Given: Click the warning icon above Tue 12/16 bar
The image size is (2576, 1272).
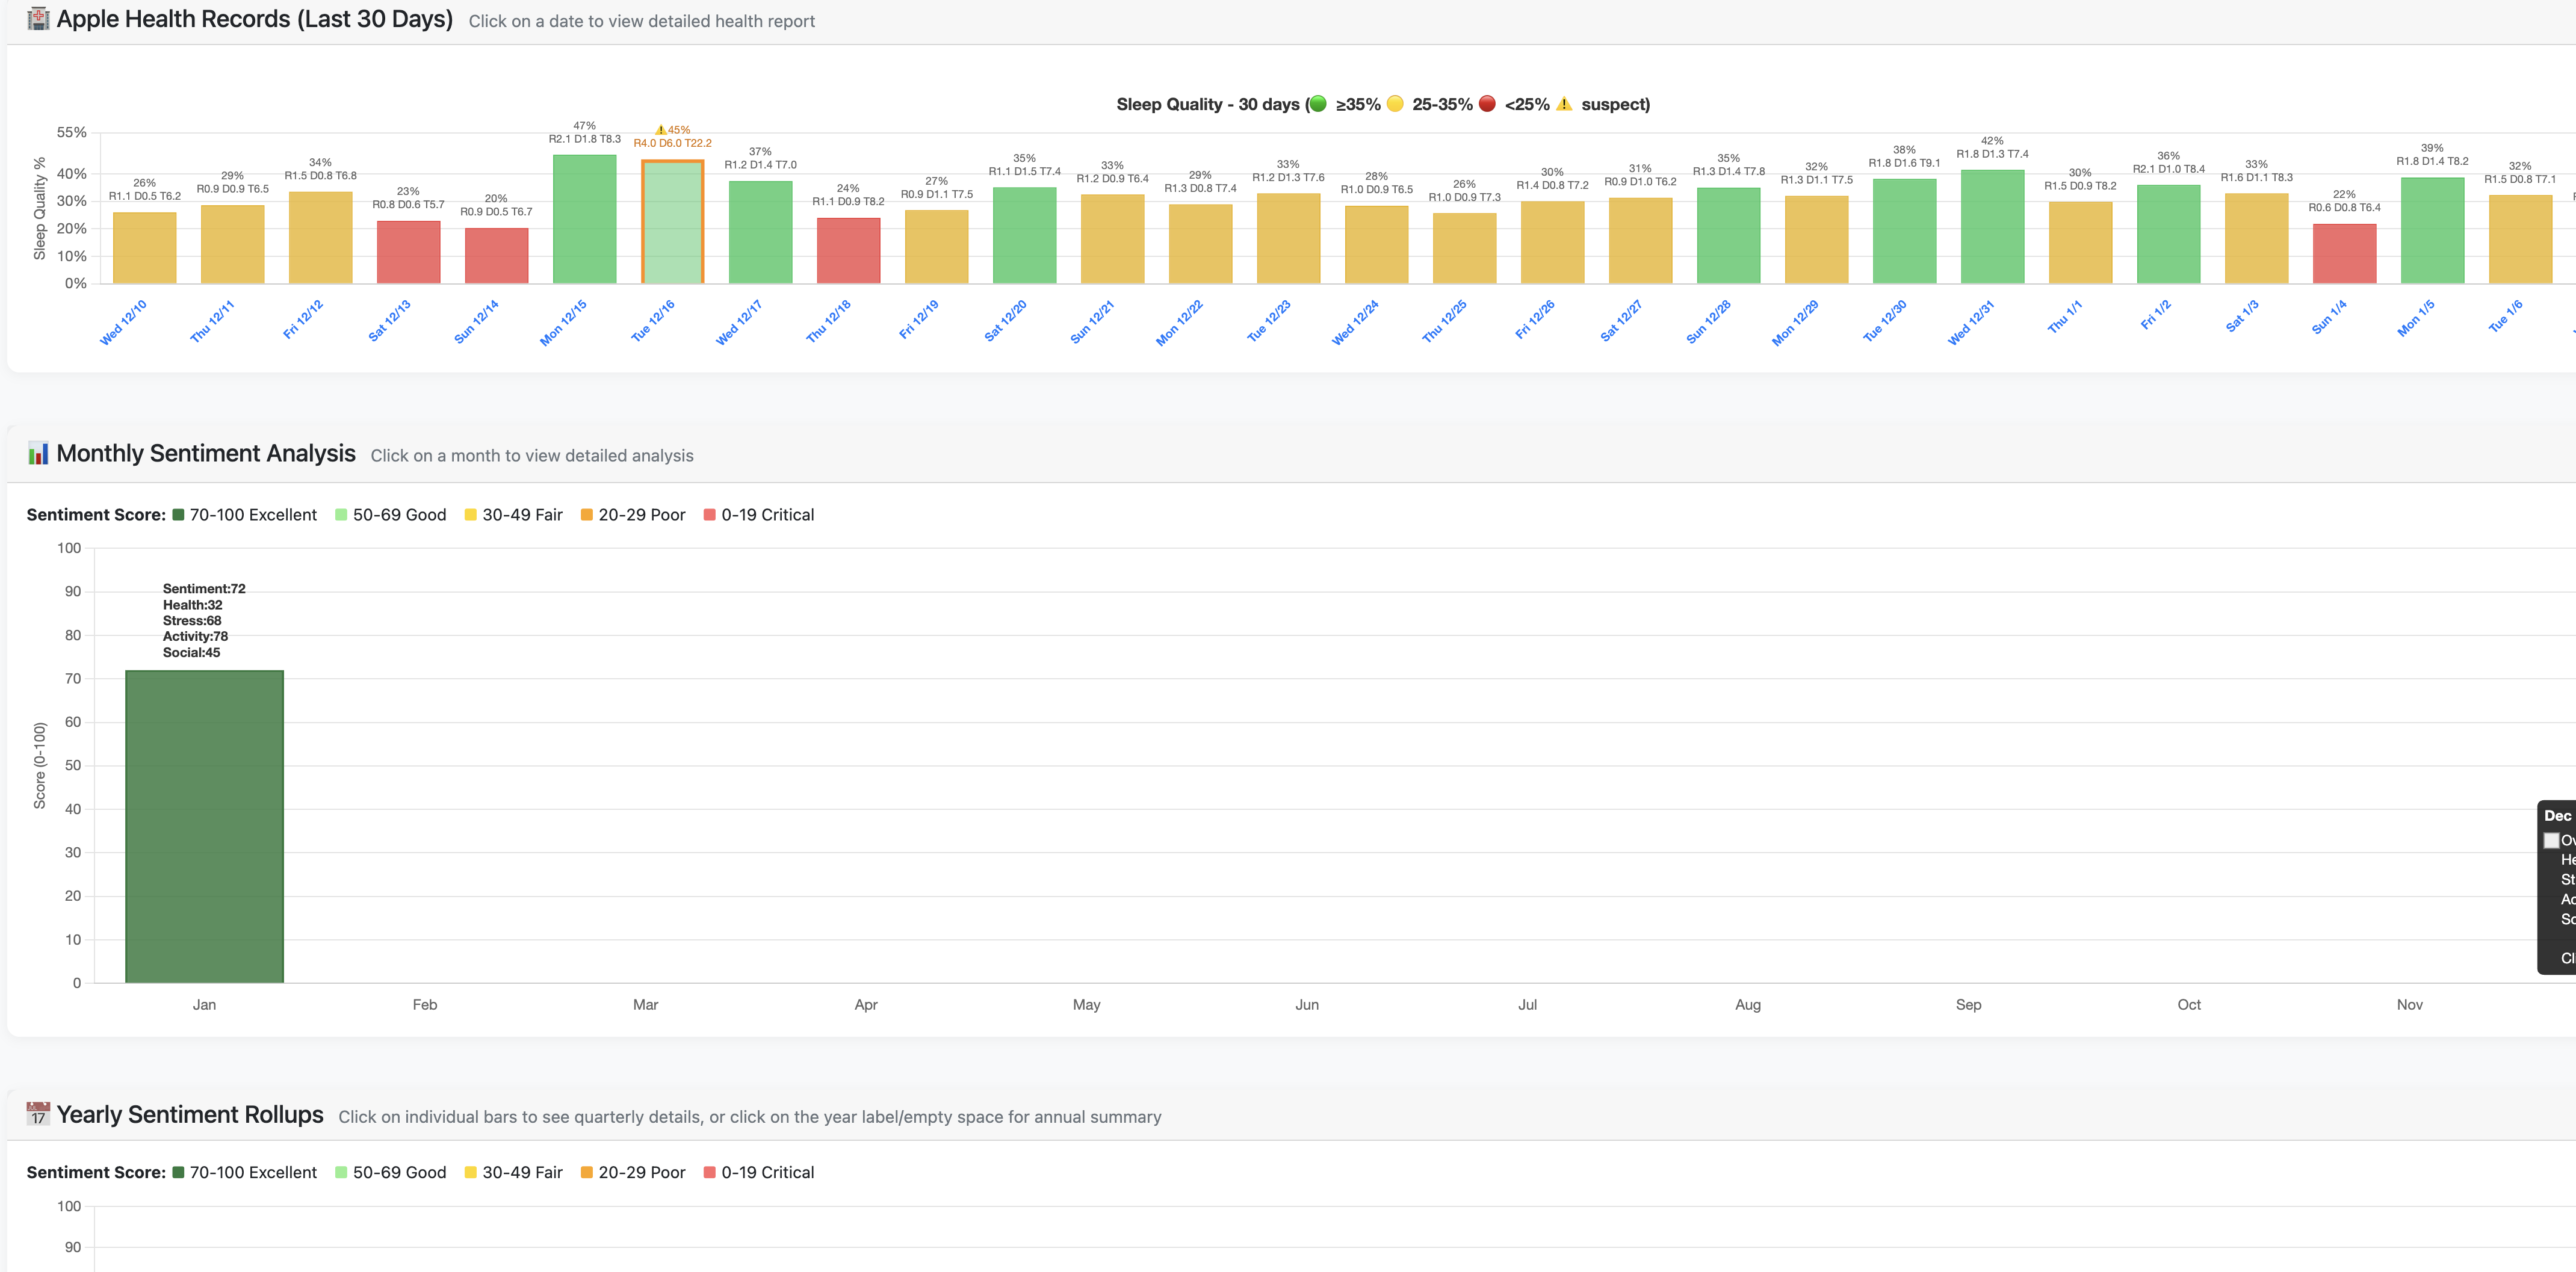Looking at the screenshot, I should coord(660,130).
